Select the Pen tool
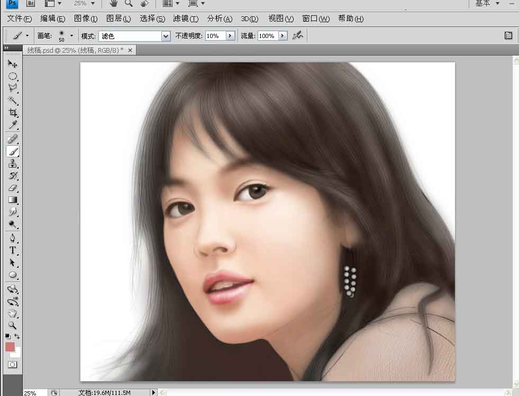The height and width of the screenshot is (396, 519). pyautogui.click(x=13, y=238)
